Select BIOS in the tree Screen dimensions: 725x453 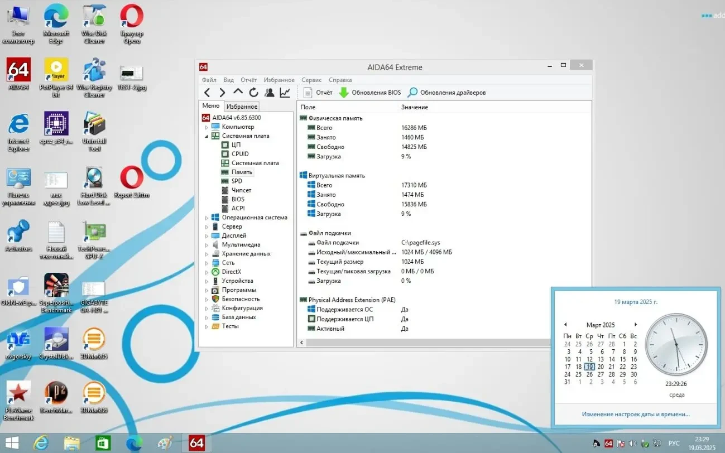pyautogui.click(x=238, y=199)
